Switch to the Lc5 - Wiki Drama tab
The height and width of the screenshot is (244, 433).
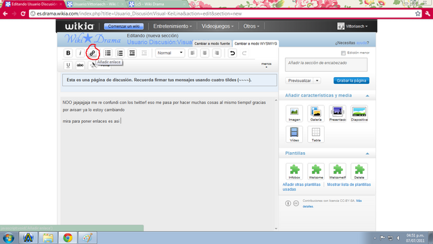[x=157, y=4]
